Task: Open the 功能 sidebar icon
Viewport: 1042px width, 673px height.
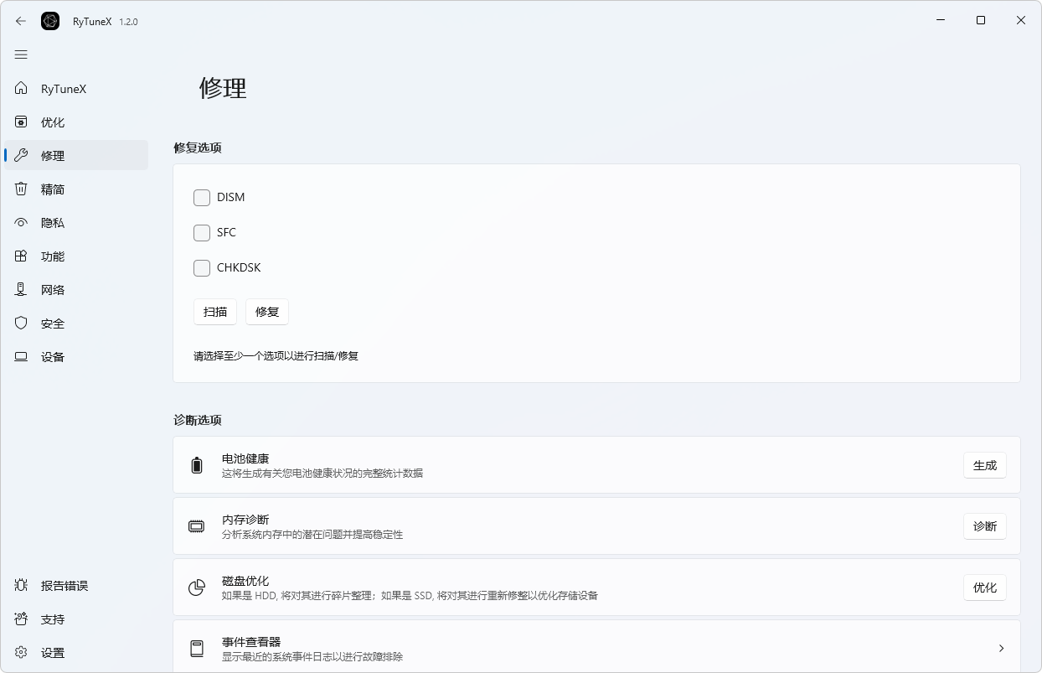Action: [x=20, y=256]
